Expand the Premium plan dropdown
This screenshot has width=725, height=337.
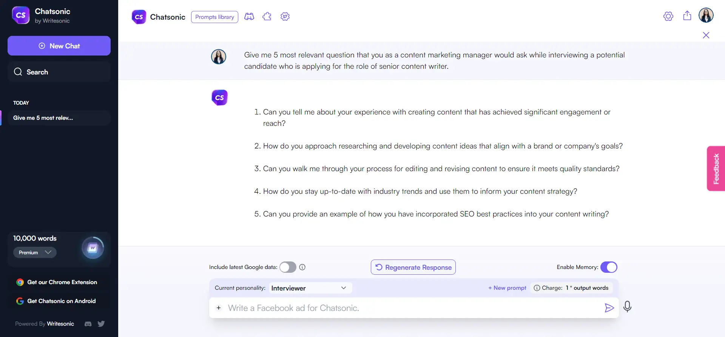tap(35, 252)
